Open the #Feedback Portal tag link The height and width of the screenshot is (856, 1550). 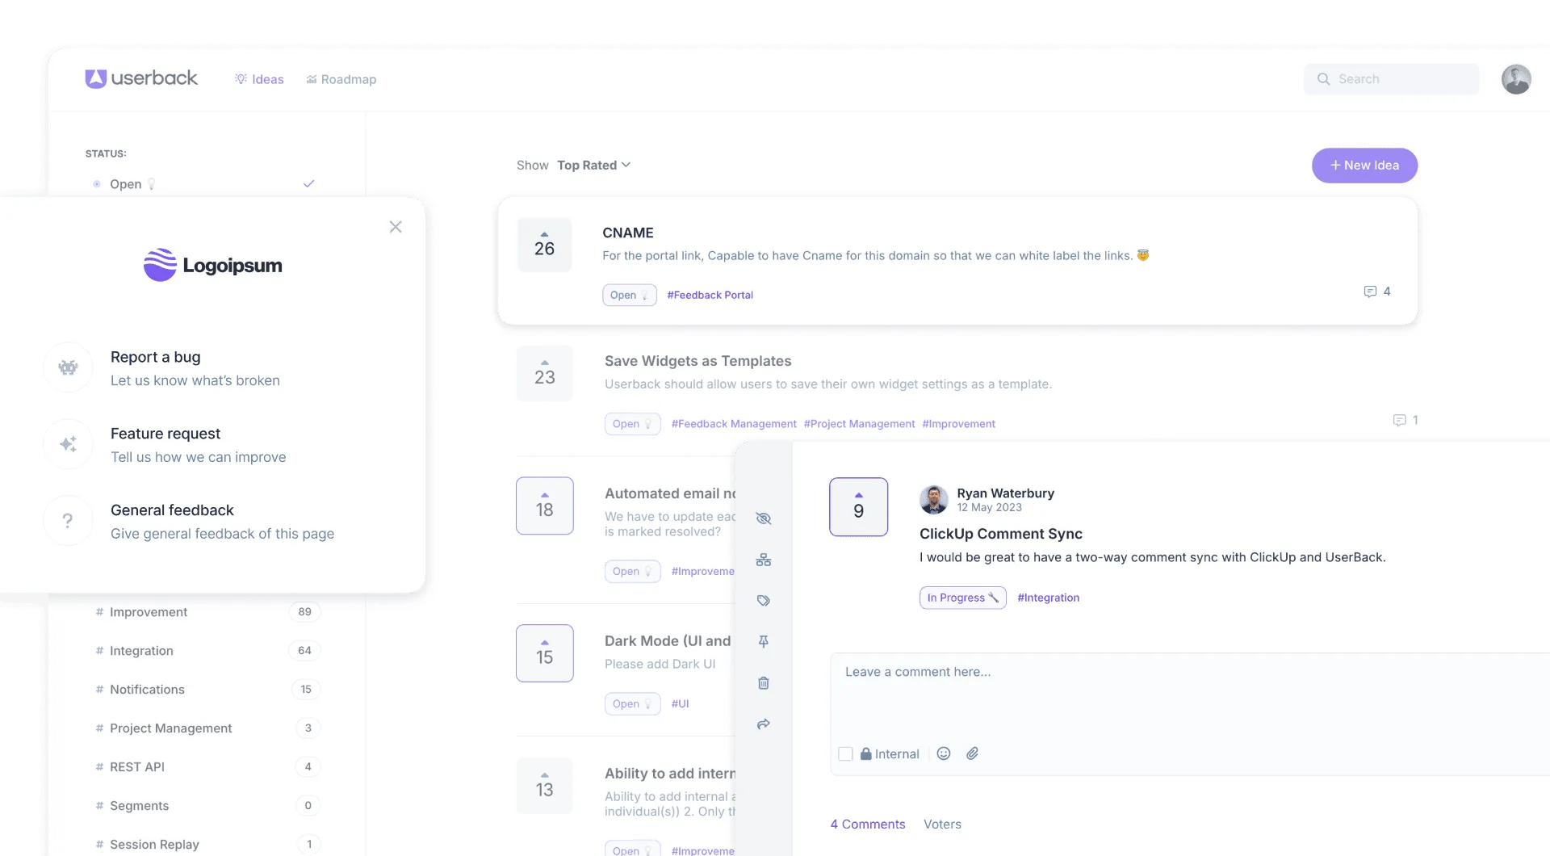(710, 295)
